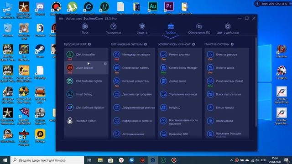Open Microsoft Store from the taskbar
This screenshot has height=164, width=292.
click(110, 160)
